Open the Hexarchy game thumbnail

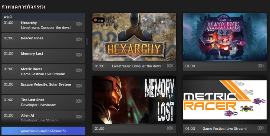pyautogui.click(x=134, y=37)
